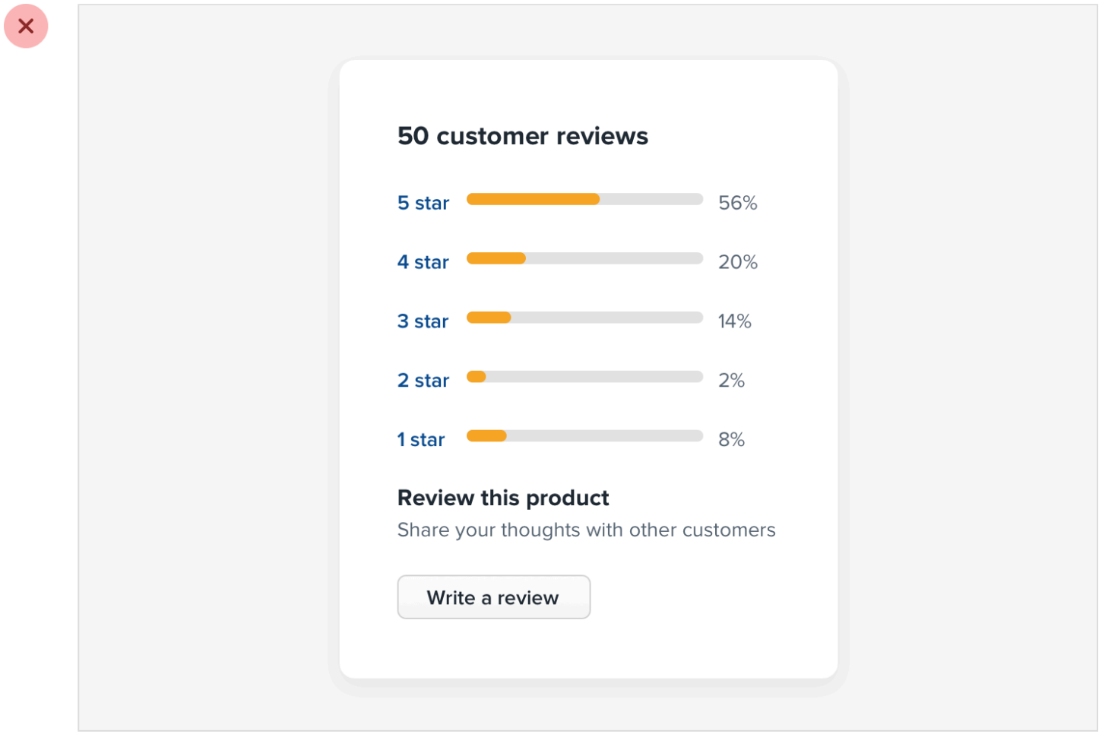Click the 56% percentage label
Image resolution: width=1102 pixels, height=734 pixels.
pyautogui.click(x=737, y=203)
